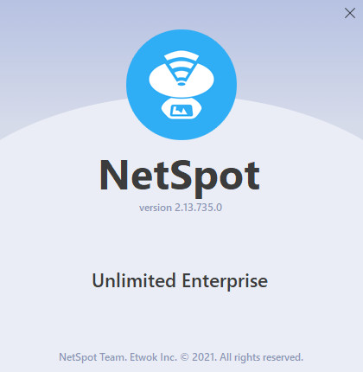Click 'NetSpot Team' in the footer

pos(92,357)
